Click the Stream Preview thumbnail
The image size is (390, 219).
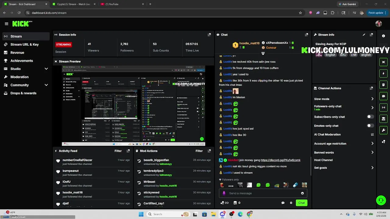(x=133, y=106)
